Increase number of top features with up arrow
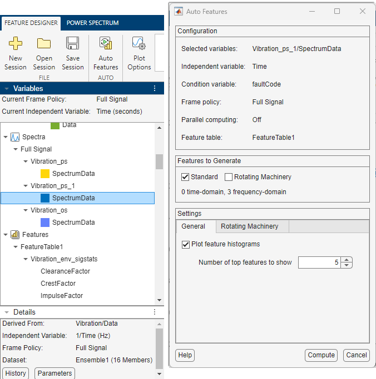The width and height of the screenshot is (376, 379). 347,260
